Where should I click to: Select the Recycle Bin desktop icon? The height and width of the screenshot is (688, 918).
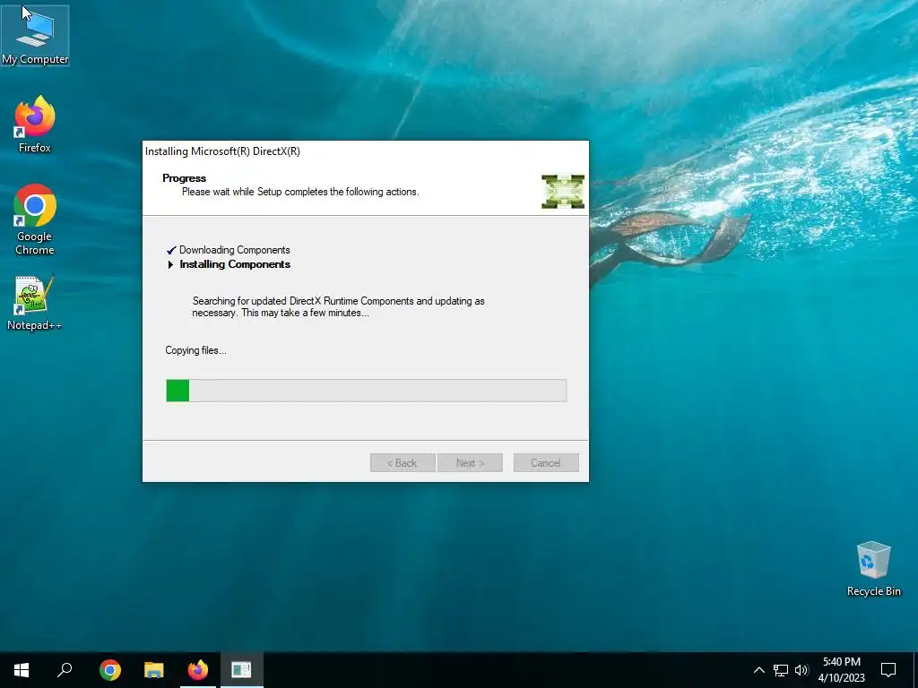873,569
